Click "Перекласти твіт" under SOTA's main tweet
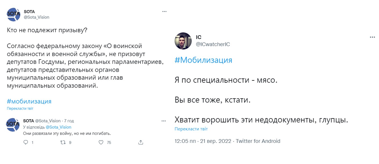379x164 pixels. coord(20,109)
